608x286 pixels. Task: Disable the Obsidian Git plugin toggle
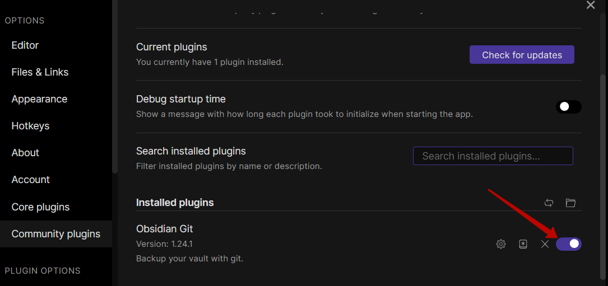568,243
